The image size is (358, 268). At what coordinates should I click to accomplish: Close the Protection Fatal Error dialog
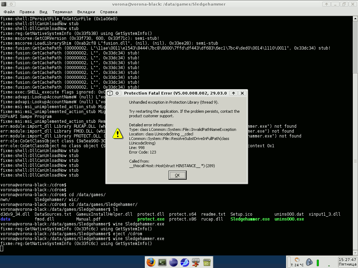click(x=242, y=93)
